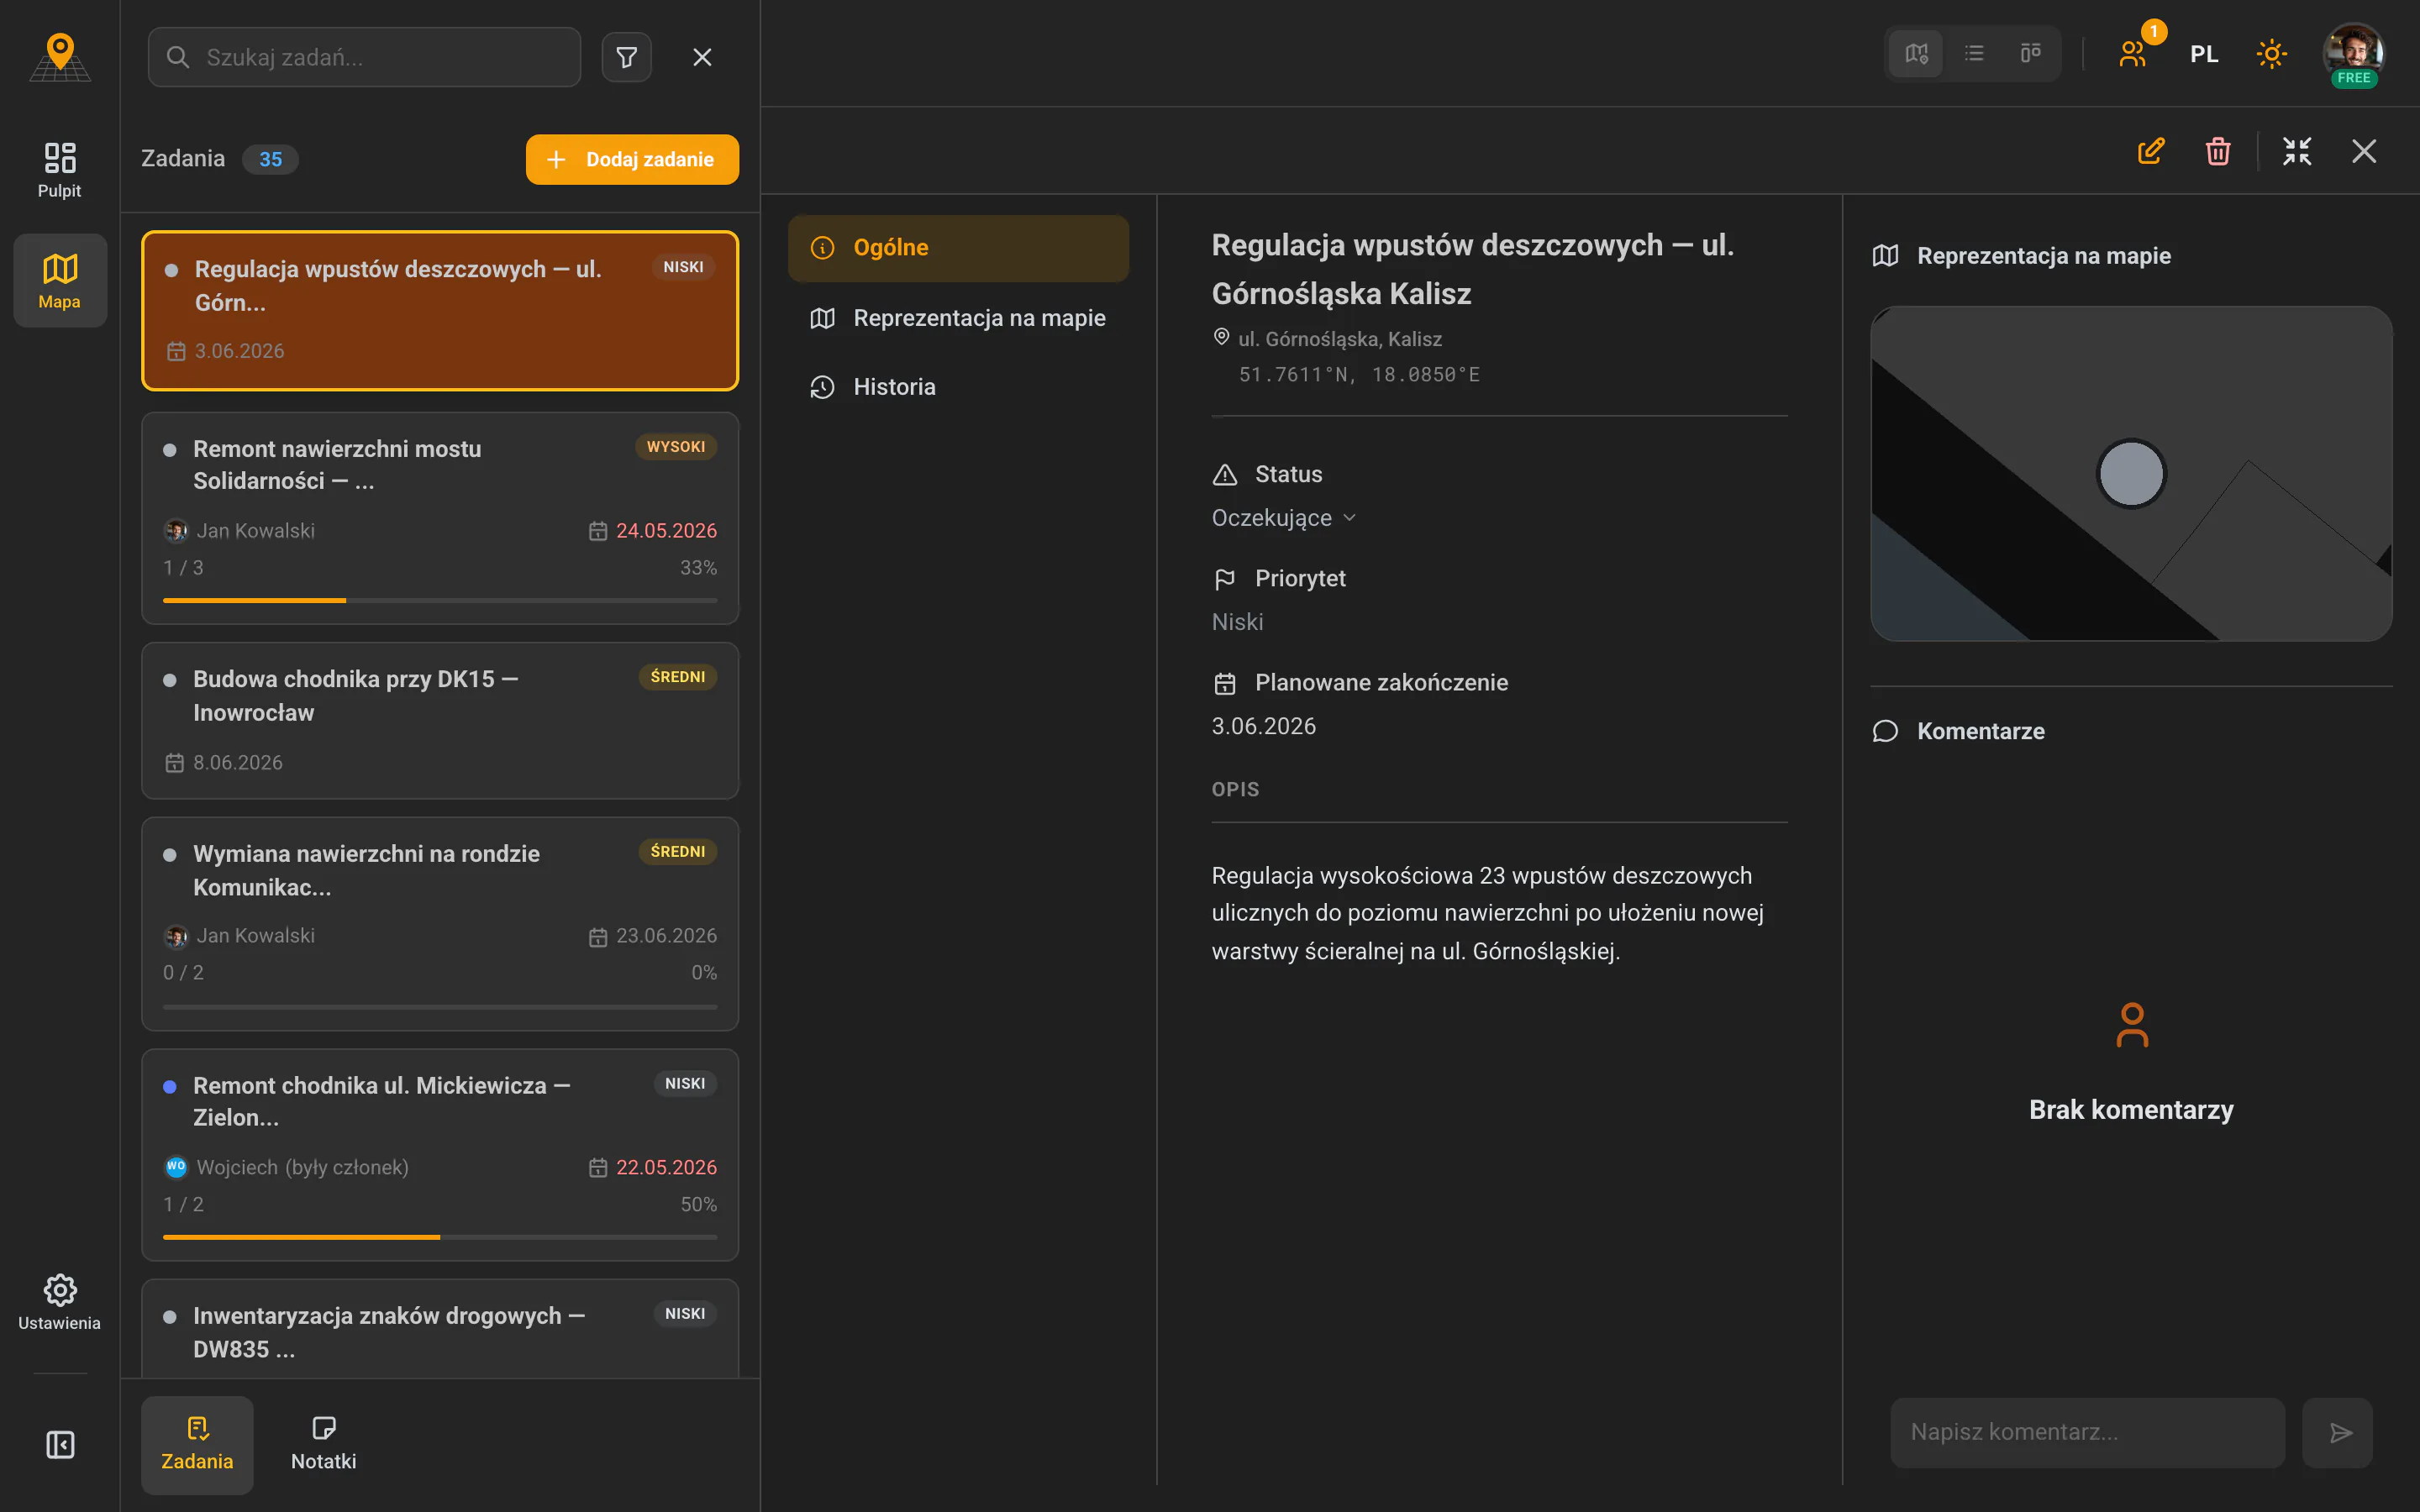The image size is (2420, 1512).
Task: Send comment with paper plane button
Action: point(2338,1432)
